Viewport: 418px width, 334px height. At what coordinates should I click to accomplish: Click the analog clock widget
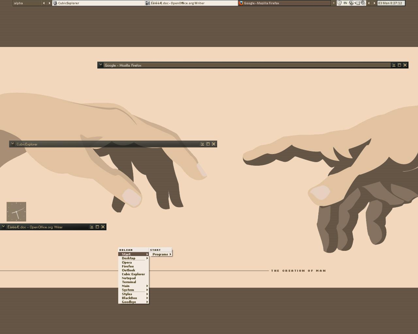point(16,212)
